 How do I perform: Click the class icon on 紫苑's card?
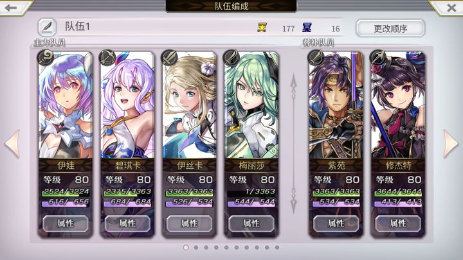click(x=316, y=57)
